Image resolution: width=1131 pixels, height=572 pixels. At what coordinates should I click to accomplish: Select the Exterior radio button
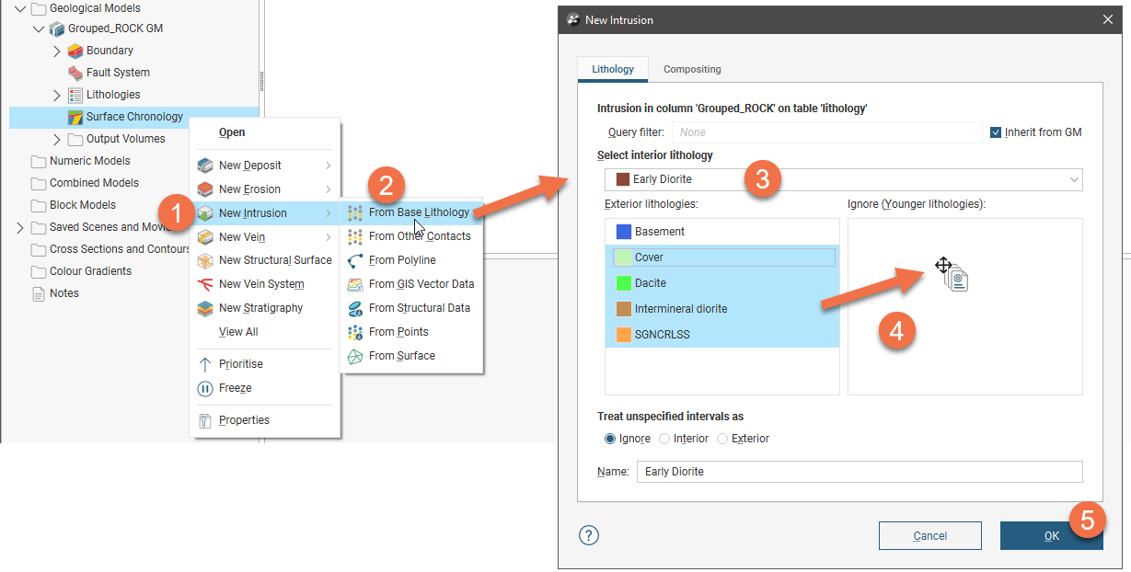(x=722, y=439)
